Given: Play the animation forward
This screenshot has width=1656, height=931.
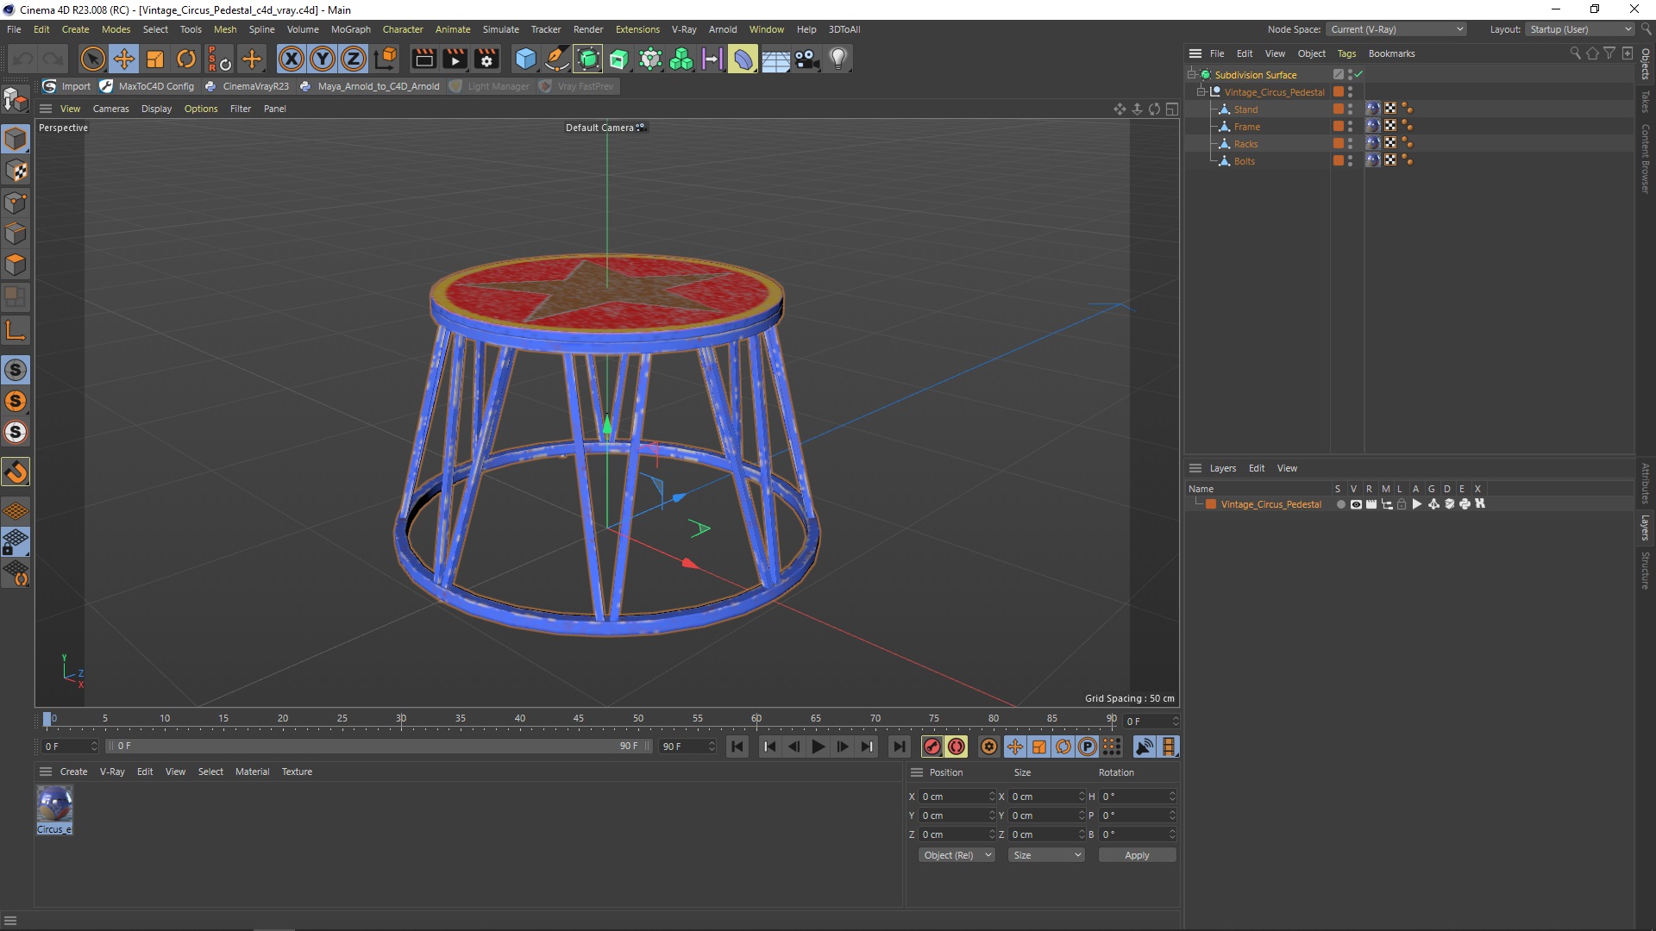Looking at the screenshot, I should pyautogui.click(x=818, y=747).
